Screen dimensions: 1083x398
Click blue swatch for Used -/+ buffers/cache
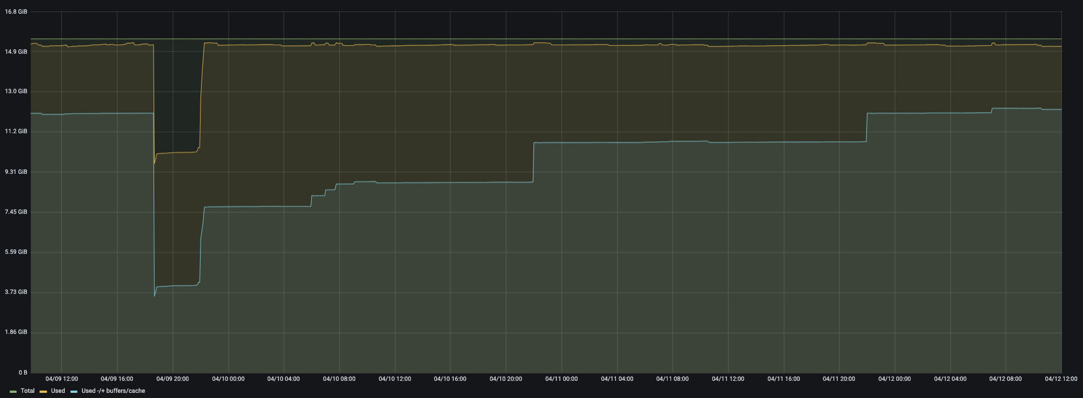pyautogui.click(x=74, y=391)
